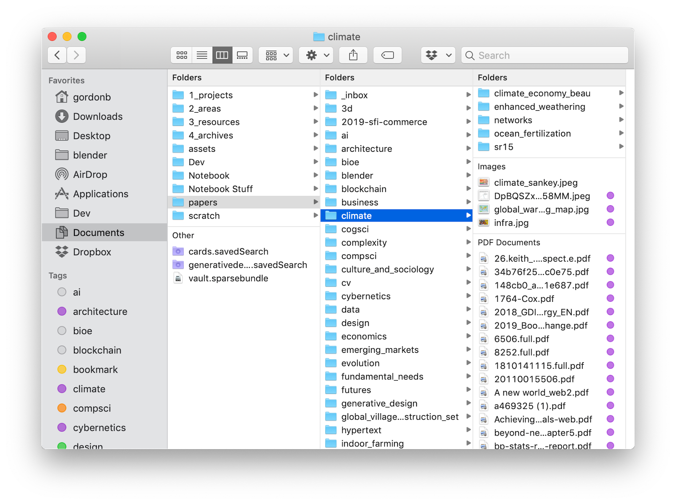676x504 pixels.
Task: Select the networks folder
Action: [549, 120]
